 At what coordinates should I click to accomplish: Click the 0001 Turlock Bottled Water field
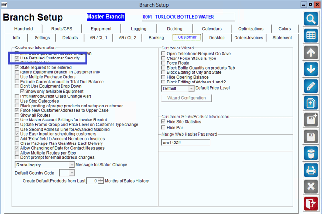188,17
